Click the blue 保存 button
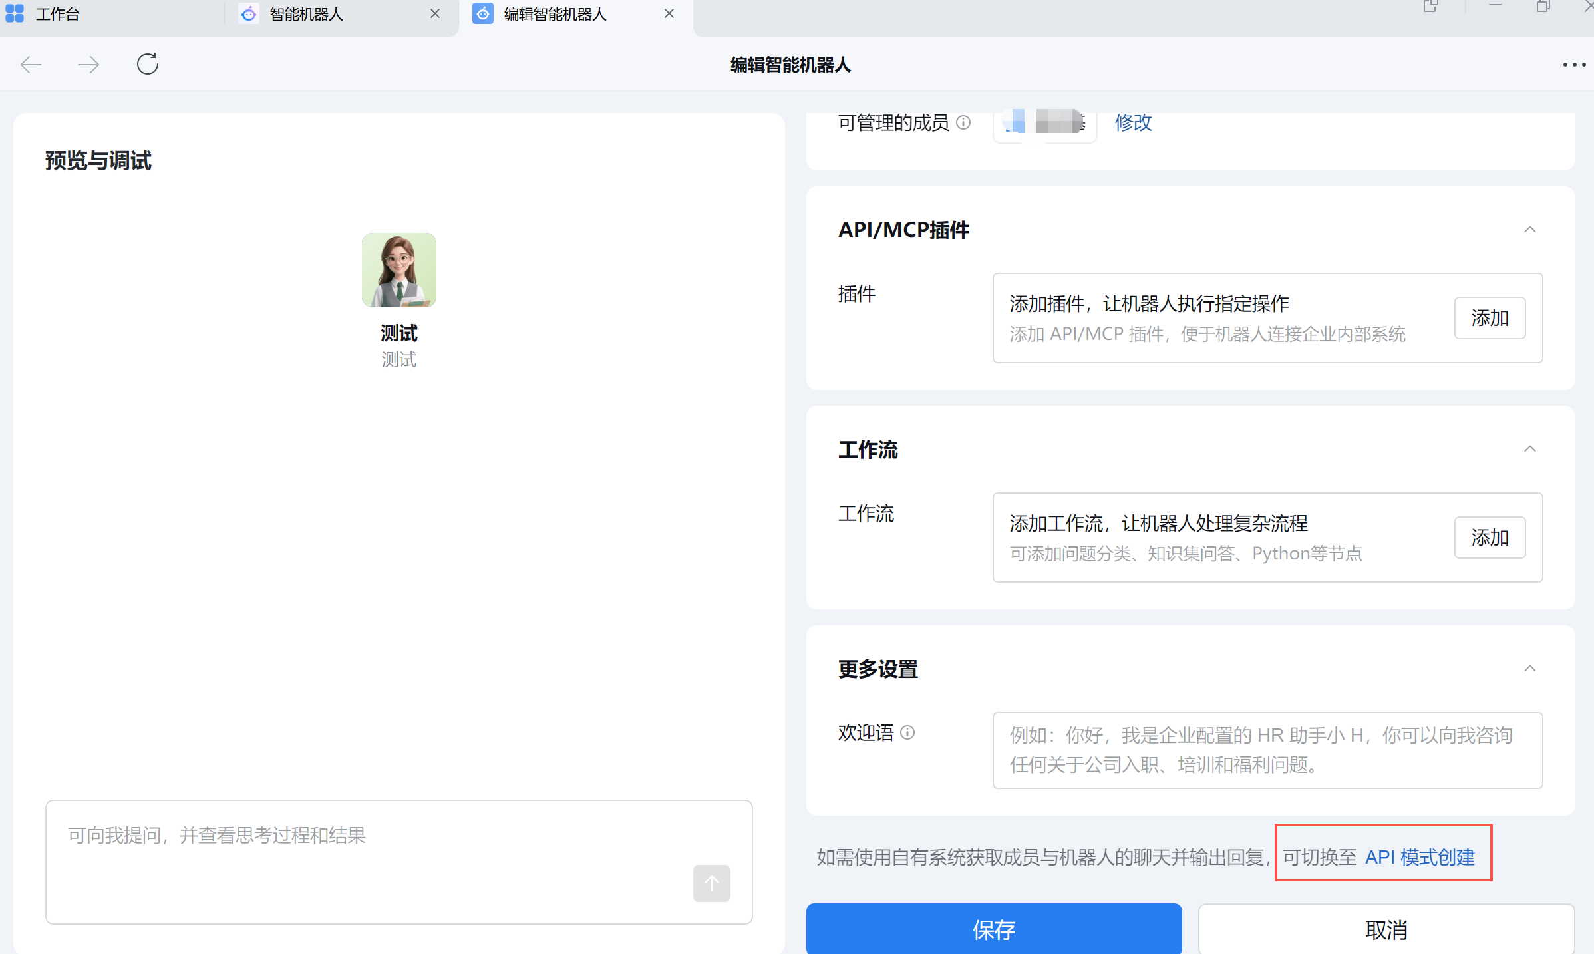This screenshot has width=1594, height=954. (994, 929)
